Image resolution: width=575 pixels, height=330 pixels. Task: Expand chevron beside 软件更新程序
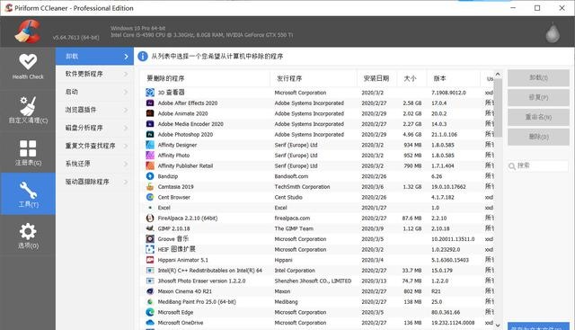coord(126,74)
